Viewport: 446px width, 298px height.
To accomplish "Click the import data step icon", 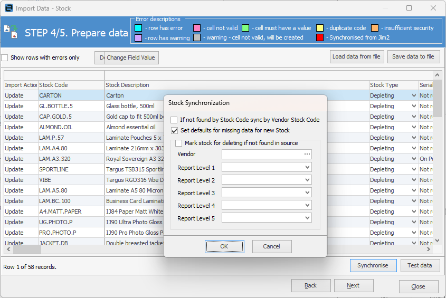I will point(11,32).
